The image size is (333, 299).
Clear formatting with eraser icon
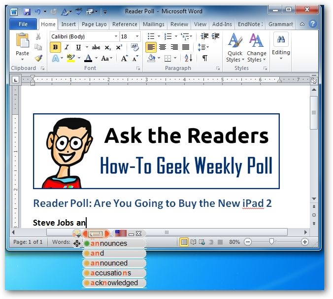coord(134,47)
